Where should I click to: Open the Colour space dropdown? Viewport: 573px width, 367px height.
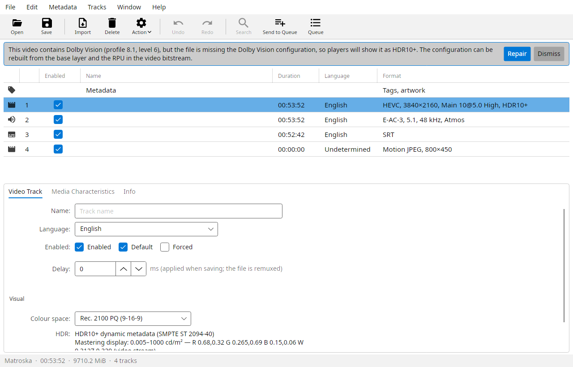pos(133,319)
